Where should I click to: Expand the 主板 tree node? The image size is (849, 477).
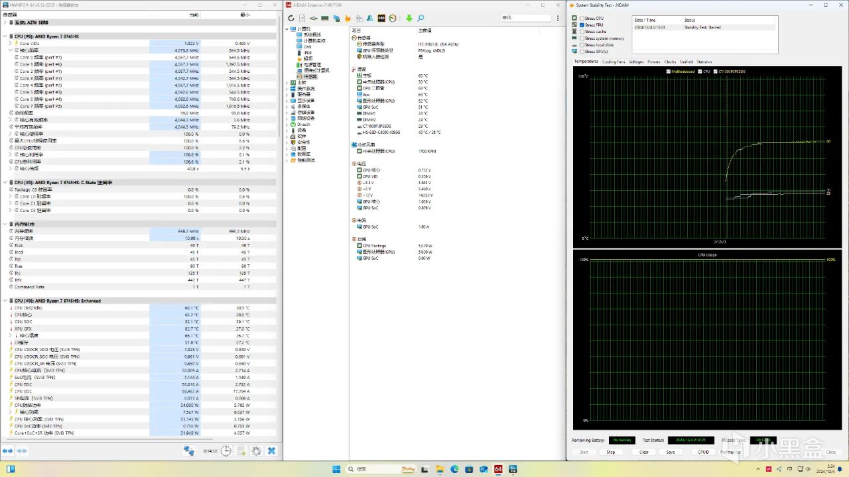[287, 82]
